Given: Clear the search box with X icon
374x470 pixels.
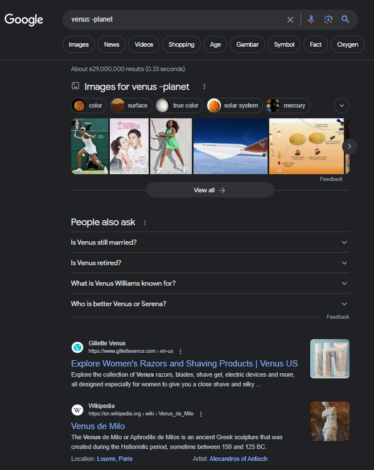Looking at the screenshot, I should 290,20.
